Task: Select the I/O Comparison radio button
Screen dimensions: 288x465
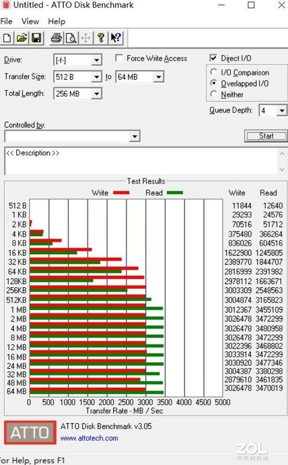Action: pyautogui.click(x=214, y=72)
